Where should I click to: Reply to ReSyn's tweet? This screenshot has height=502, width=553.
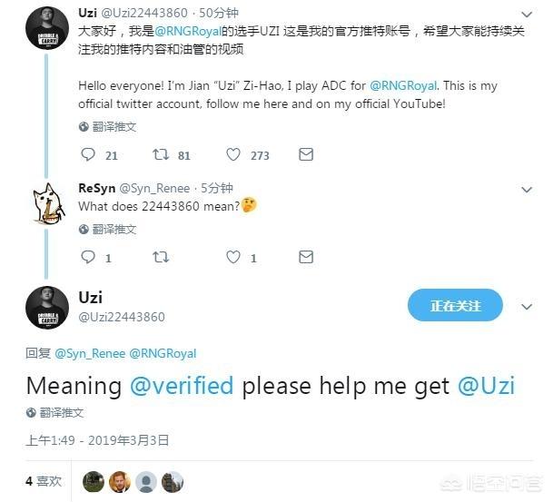[88, 257]
